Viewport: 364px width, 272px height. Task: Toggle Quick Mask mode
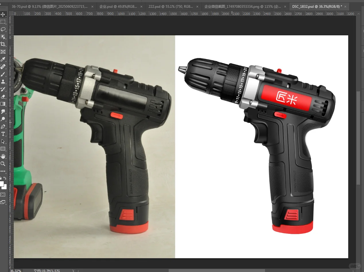pyautogui.click(x=3, y=194)
